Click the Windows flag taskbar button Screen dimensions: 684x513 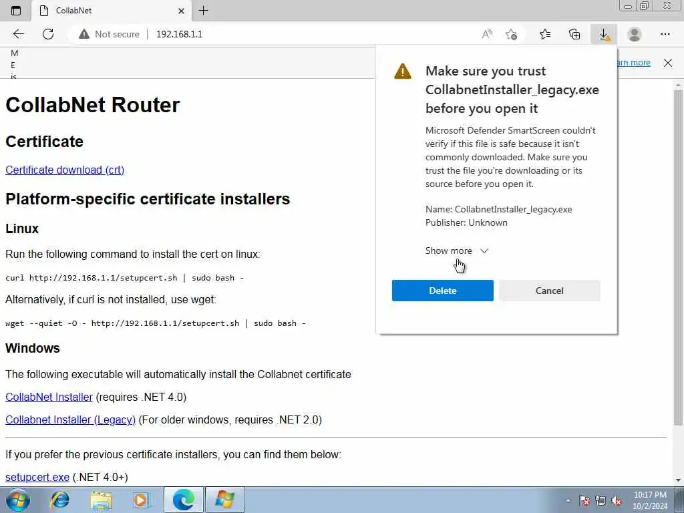point(224,500)
